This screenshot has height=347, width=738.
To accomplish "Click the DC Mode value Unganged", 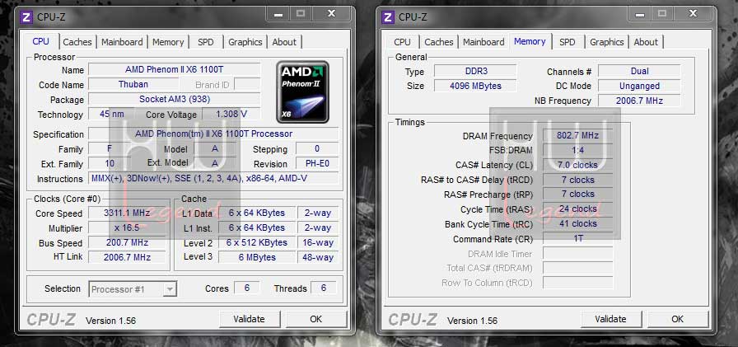I will pyautogui.click(x=639, y=86).
